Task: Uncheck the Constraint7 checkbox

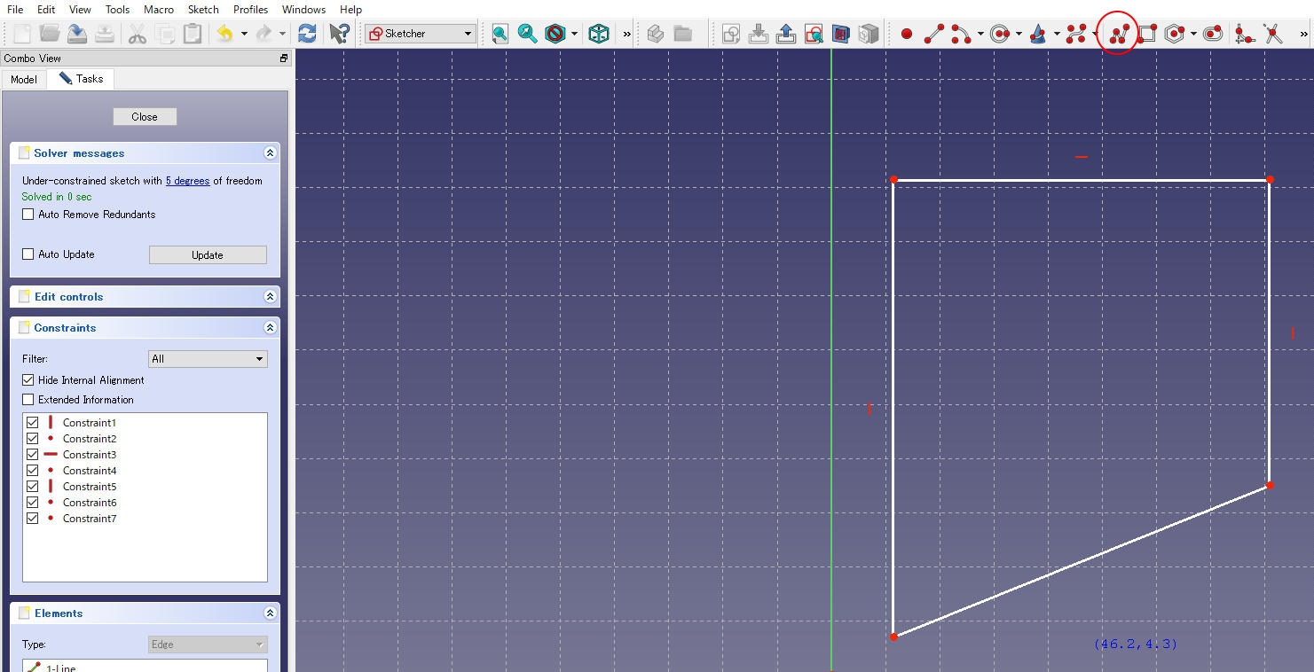Action: (33, 519)
